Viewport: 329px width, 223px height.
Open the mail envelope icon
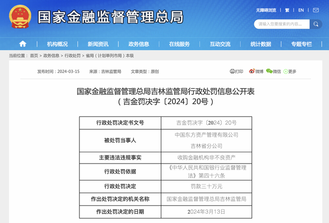click(316, 10)
